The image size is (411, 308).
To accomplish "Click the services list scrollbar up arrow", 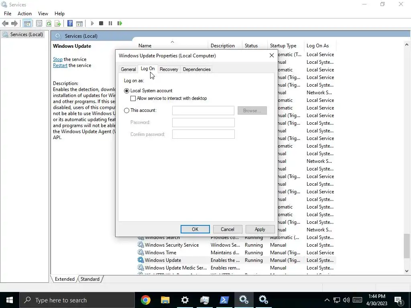I will tap(407, 45).
